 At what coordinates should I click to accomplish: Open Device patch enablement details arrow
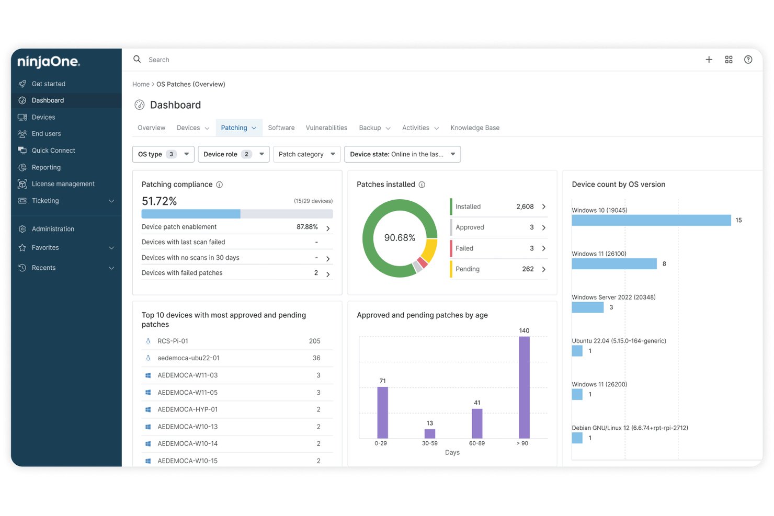coord(328,228)
